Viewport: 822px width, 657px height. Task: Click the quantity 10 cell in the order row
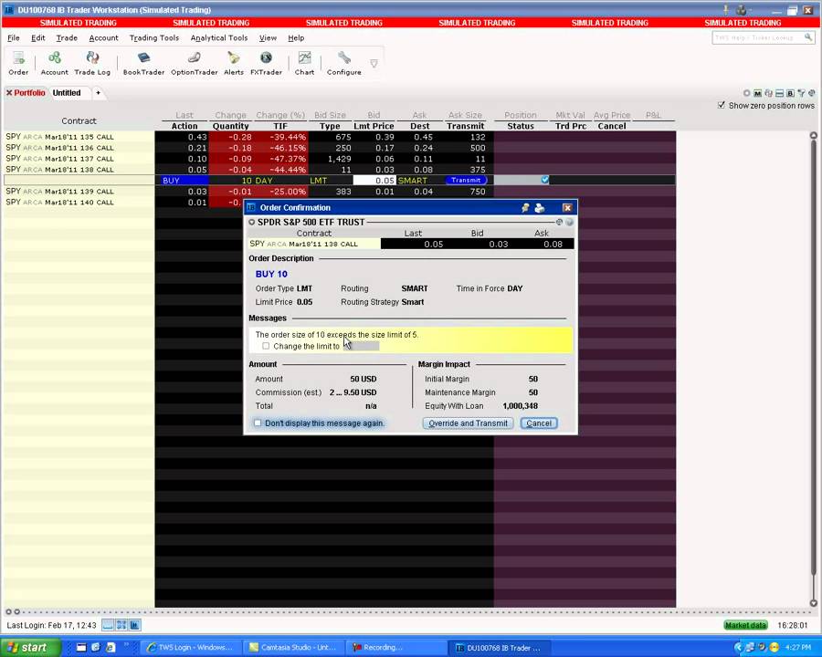231,181
